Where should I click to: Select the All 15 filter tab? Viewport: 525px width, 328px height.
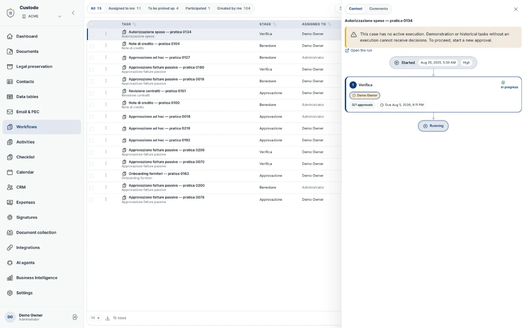pyautogui.click(x=96, y=8)
